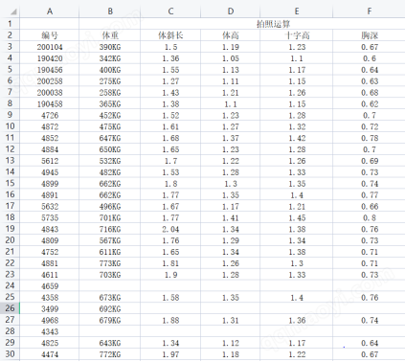The width and height of the screenshot is (405, 362).
Task: Click weight cell '390KG'
Action: 110,47
